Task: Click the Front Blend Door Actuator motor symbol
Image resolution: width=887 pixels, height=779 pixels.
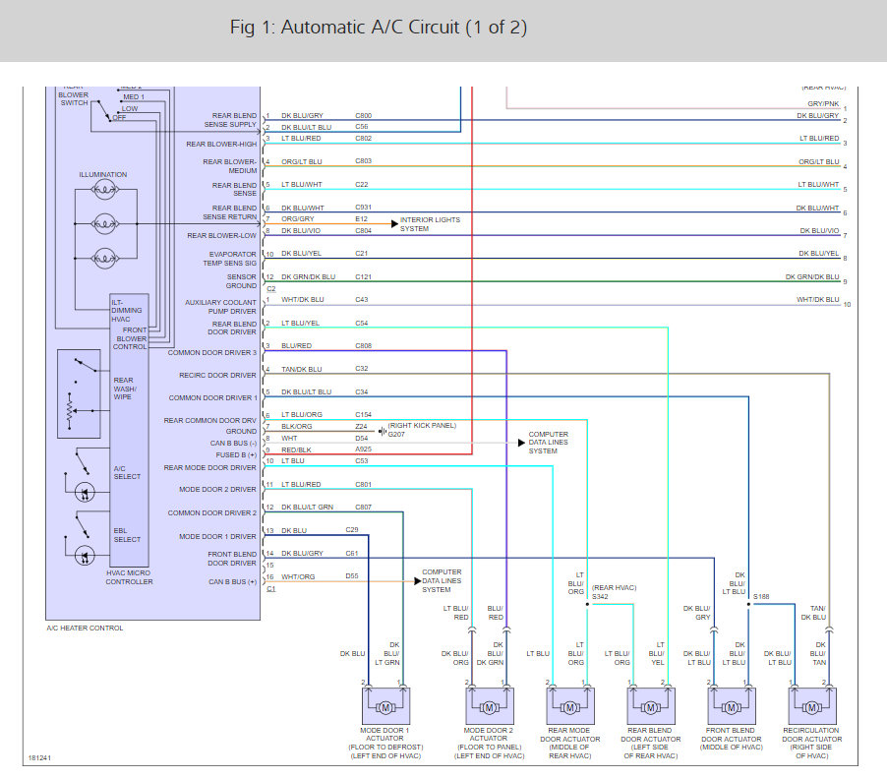Action: click(x=732, y=706)
